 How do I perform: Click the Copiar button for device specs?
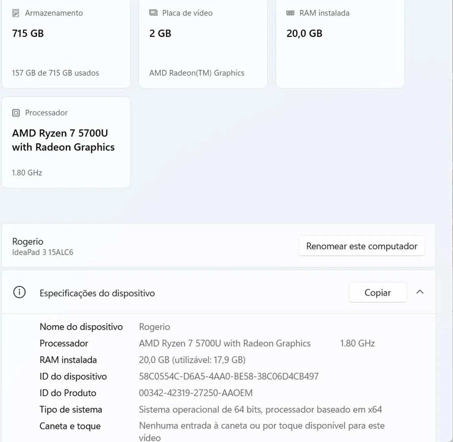tap(377, 292)
